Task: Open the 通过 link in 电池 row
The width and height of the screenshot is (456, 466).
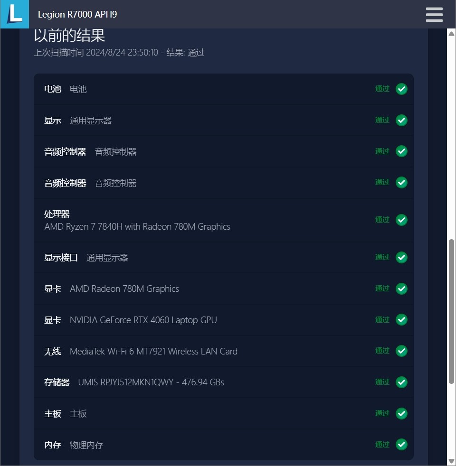Action: click(x=382, y=89)
